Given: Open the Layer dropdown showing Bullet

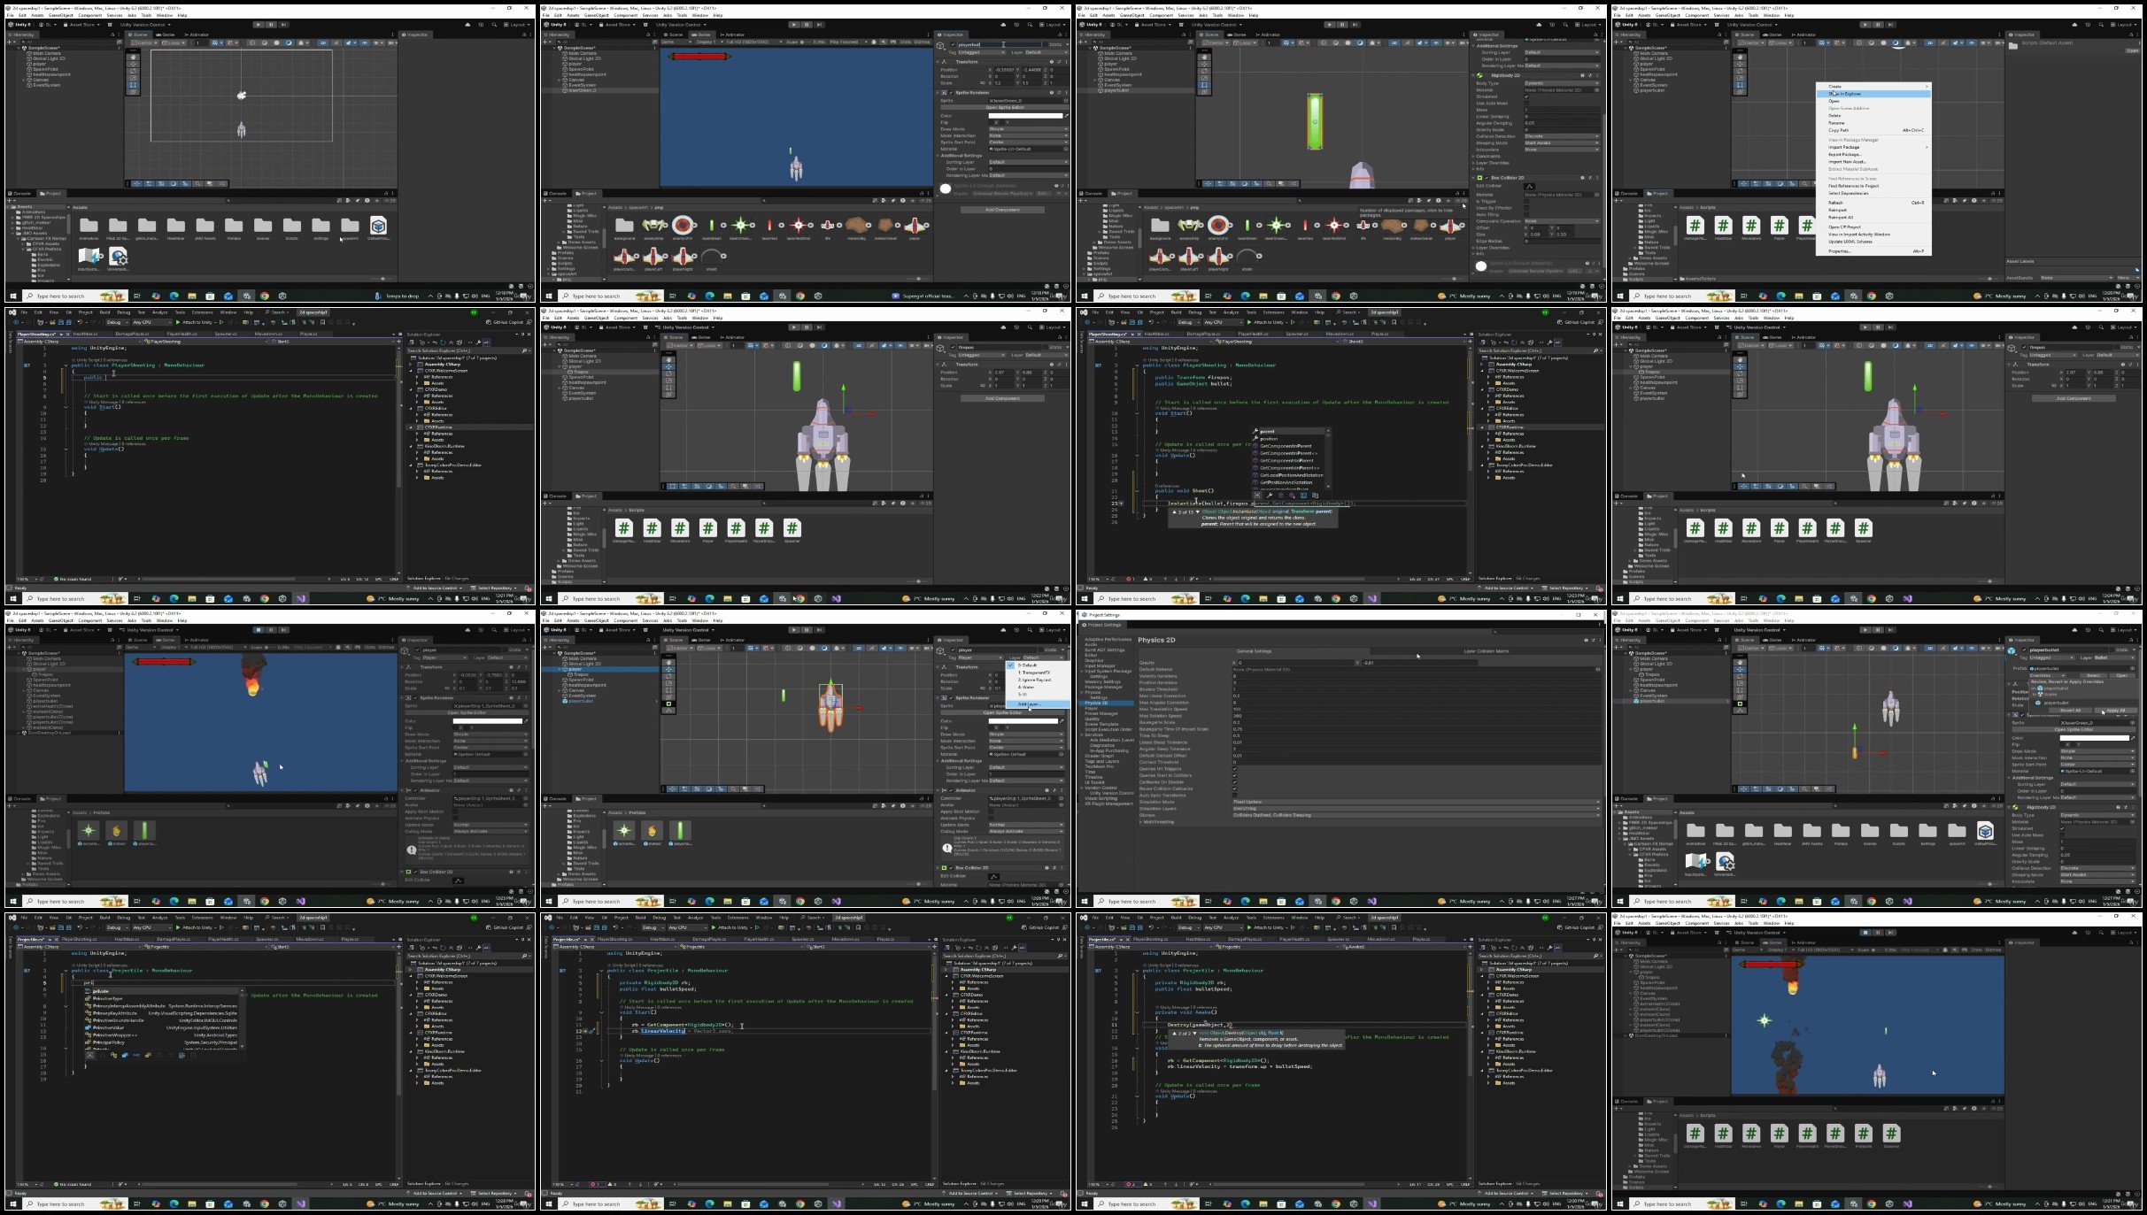Looking at the screenshot, I should coord(2116,657).
